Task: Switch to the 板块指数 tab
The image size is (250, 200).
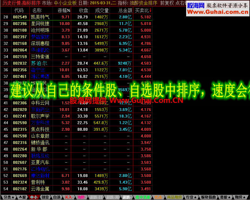Action: 208,197
